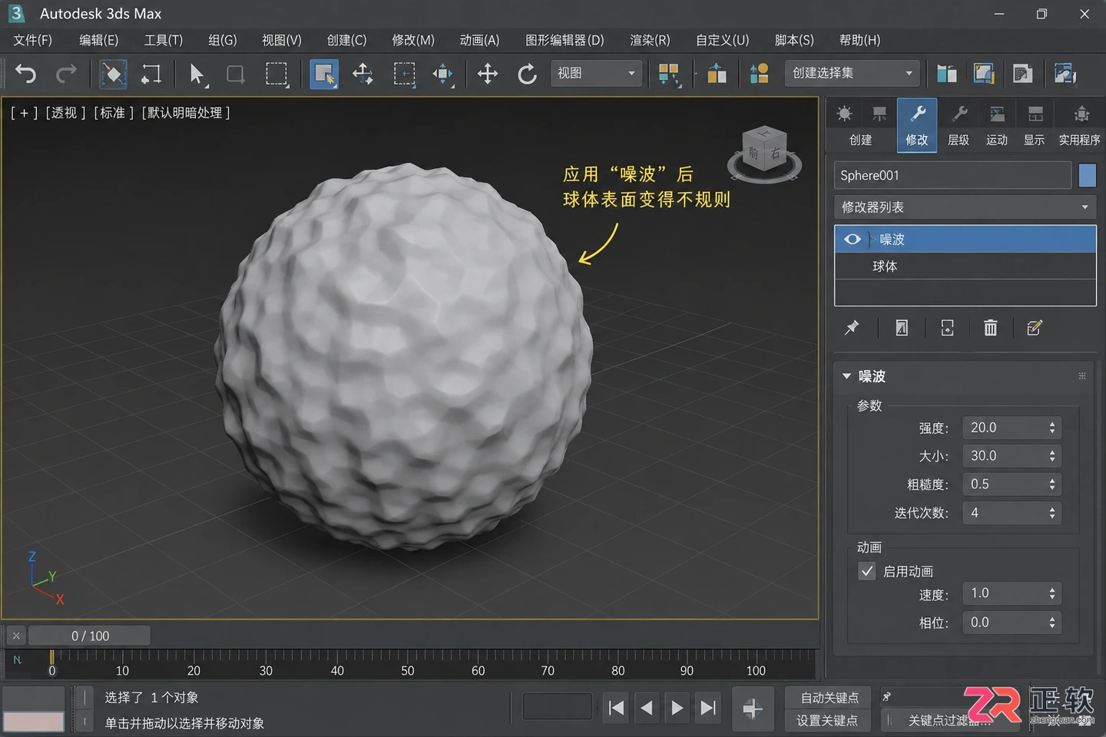Go to the start frame

[616, 708]
